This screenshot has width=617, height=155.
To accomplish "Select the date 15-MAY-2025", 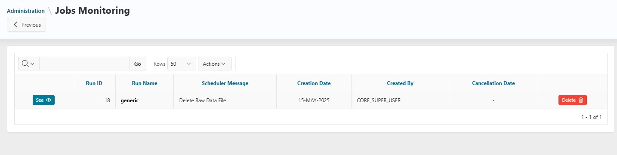I will point(314,100).
